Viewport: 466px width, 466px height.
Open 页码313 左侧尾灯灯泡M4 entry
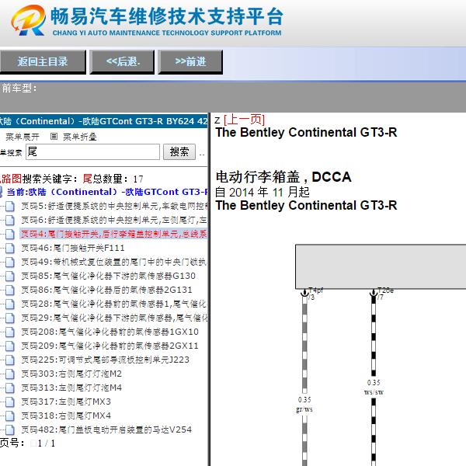click(x=71, y=388)
